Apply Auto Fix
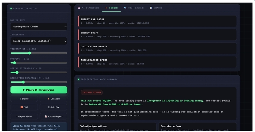The width and height of the screenshot is (255, 132). (x=53, y=107)
